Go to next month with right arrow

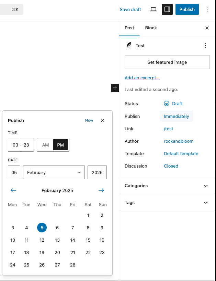(x=101, y=190)
